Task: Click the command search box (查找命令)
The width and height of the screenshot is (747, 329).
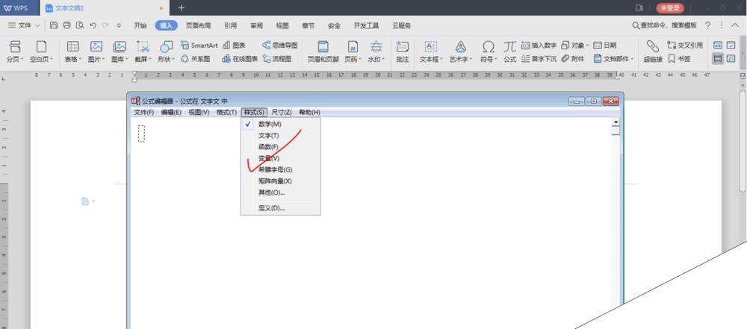Action: coord(665,25)
